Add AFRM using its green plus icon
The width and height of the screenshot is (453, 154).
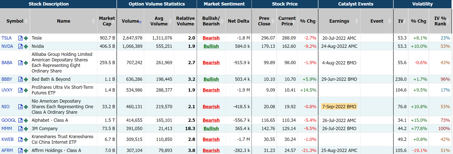pyautogui.click(x=26, y=151)
